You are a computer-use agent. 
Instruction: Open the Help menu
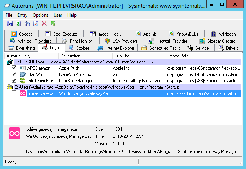(72, 15)
